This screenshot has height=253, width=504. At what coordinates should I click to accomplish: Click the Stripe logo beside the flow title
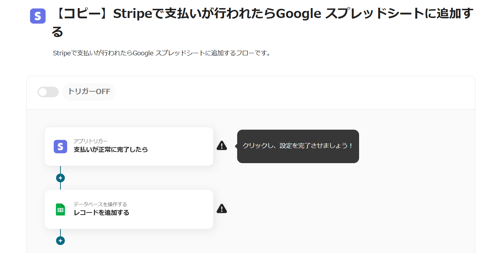(x=38, y=16)
